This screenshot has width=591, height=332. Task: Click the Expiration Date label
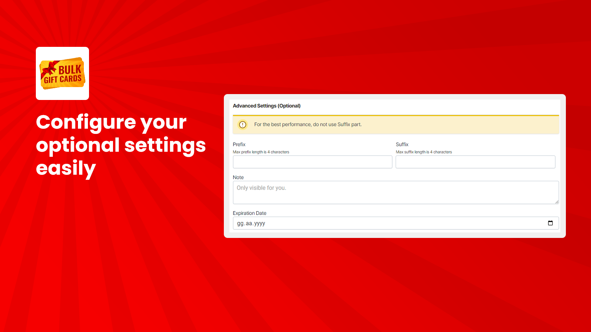(x=250, y=213)
